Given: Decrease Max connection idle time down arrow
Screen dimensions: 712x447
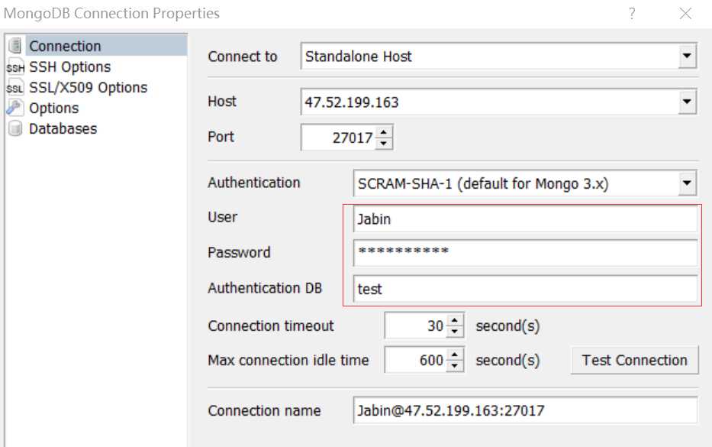Looking at the screenshot, I should tap(455, 366).
